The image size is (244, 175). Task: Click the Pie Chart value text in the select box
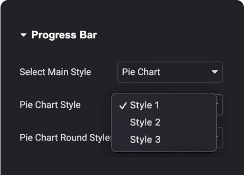coord(141,72)
